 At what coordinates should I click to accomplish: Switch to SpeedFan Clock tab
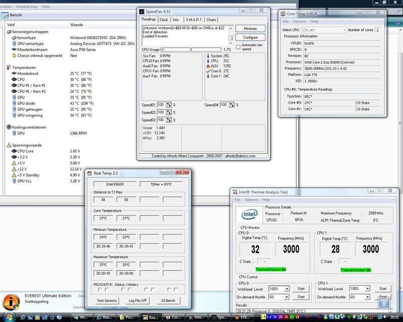click(x=164, y=20)
